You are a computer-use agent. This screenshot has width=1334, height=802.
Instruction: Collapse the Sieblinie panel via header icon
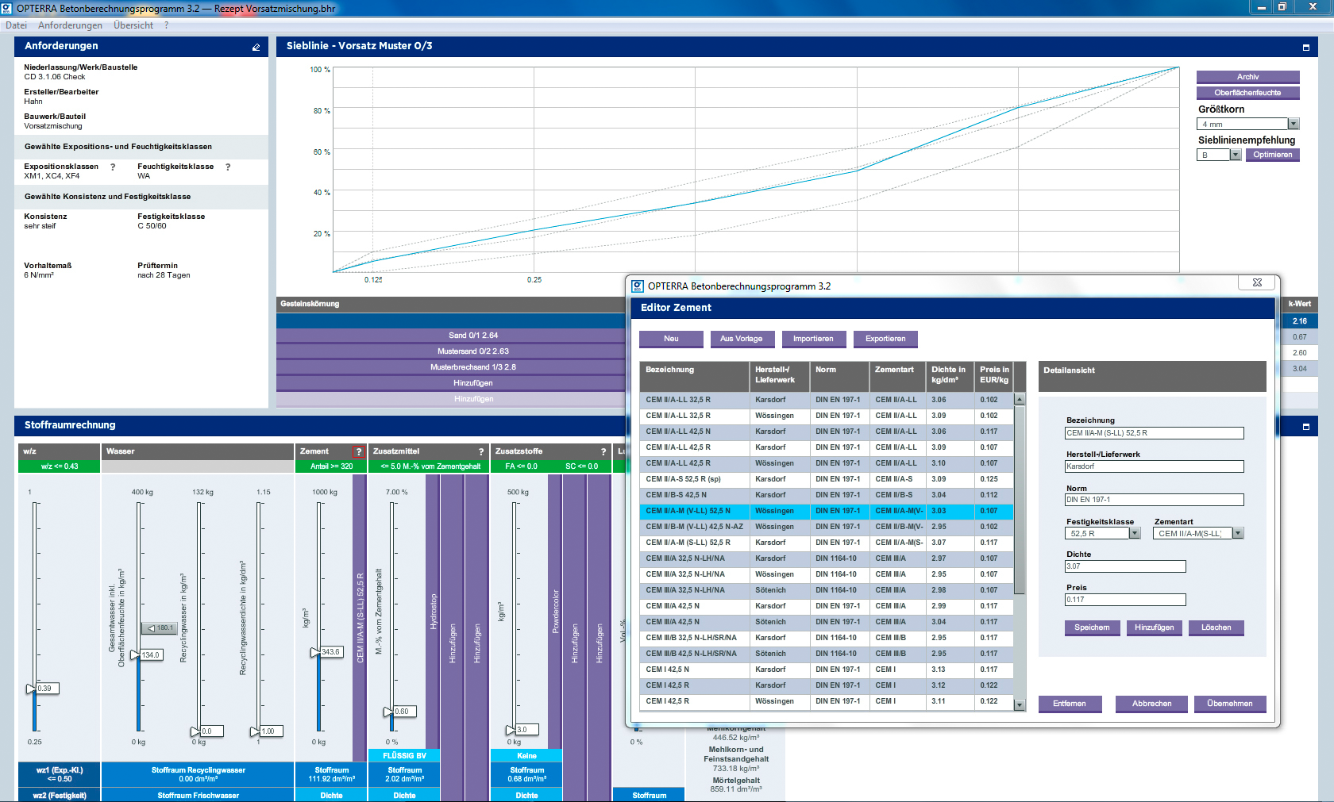point(1306,48)
